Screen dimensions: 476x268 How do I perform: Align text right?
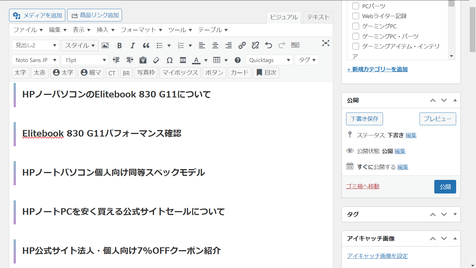pos(229,45)
